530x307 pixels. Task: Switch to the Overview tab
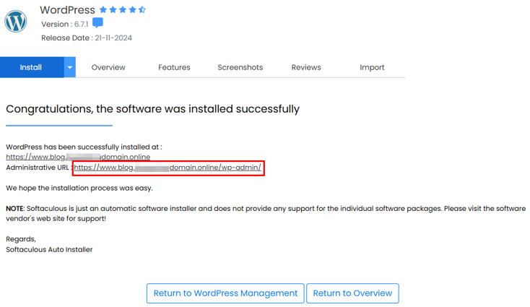point(108,67)
